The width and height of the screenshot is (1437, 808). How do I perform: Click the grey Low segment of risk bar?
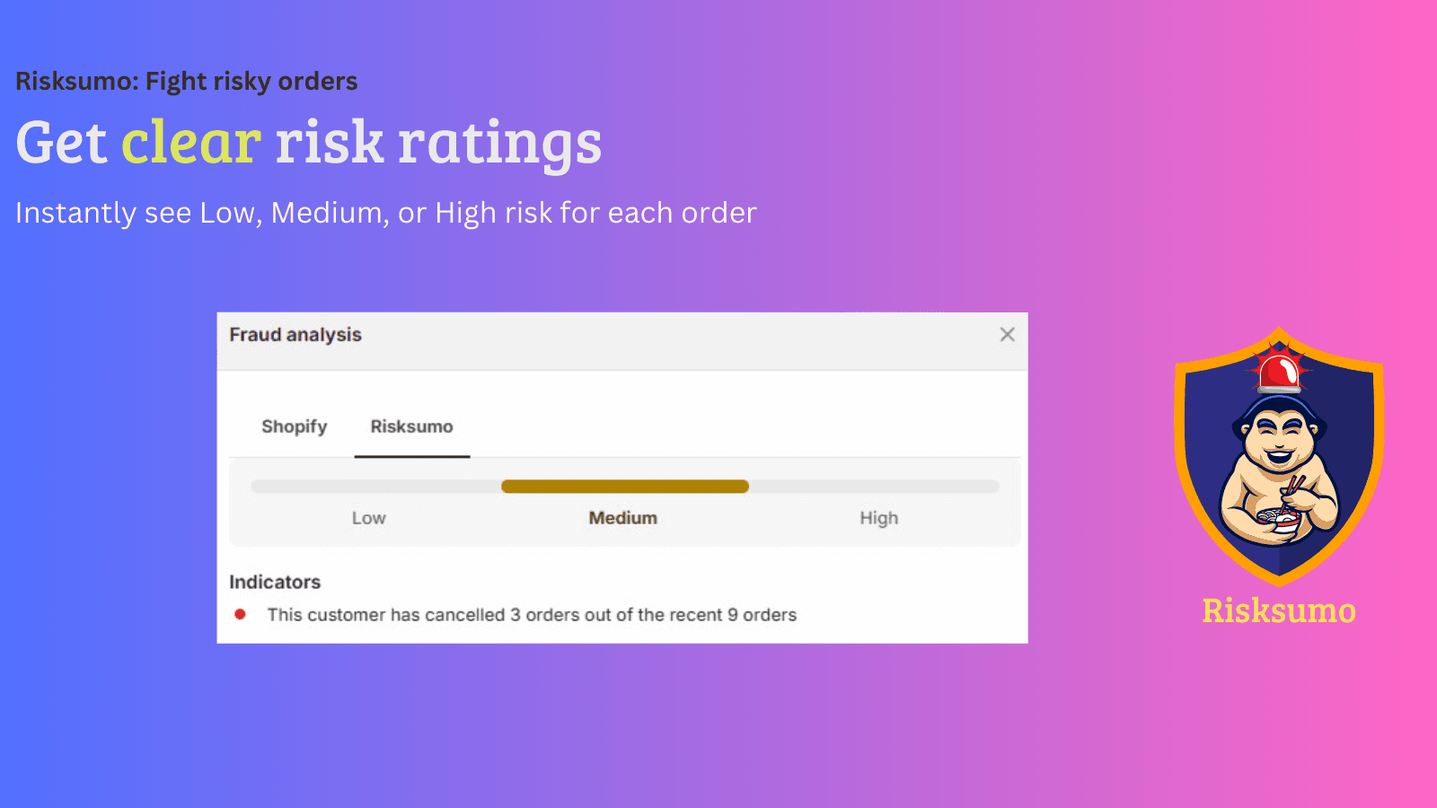point(375,487)
